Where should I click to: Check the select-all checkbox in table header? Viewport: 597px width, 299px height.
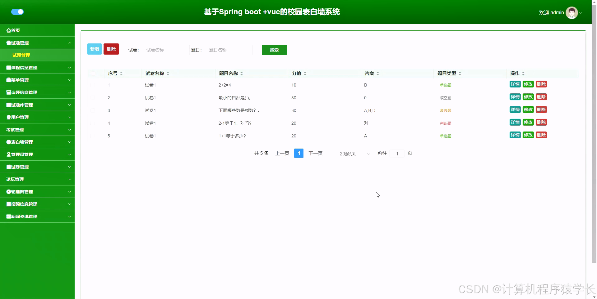point(93,74)
